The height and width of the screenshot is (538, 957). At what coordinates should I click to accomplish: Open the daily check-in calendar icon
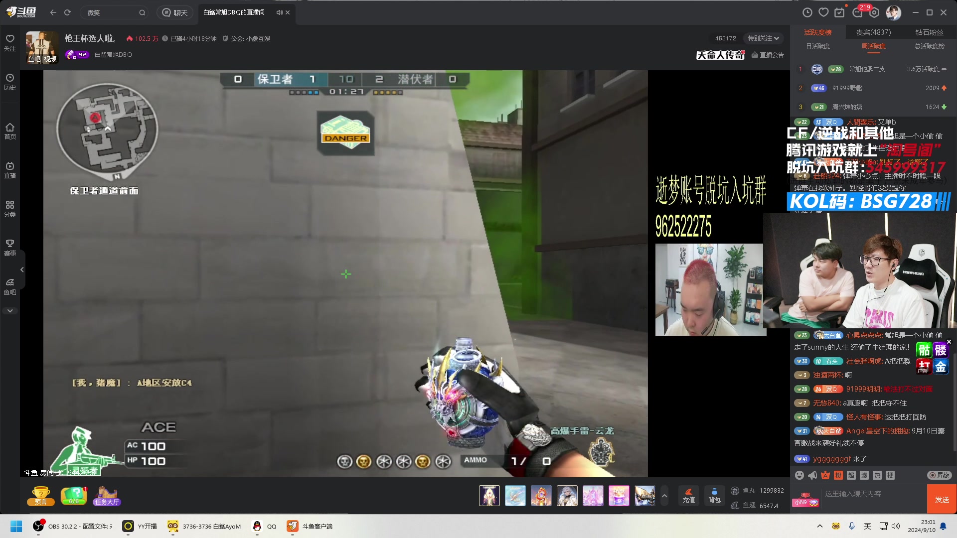pyautogui.click(x=840, y=12)
